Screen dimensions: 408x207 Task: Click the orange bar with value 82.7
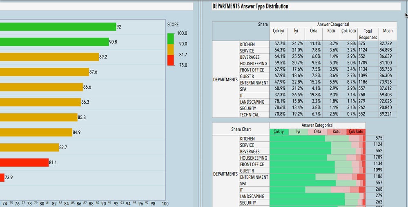coord(29,147)
